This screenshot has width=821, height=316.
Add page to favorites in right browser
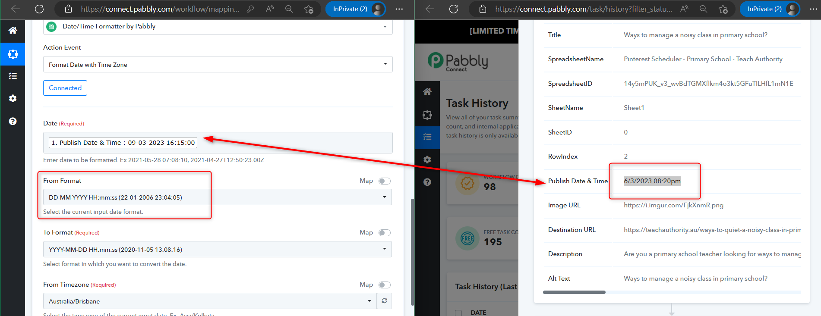(x=723, y=9)
